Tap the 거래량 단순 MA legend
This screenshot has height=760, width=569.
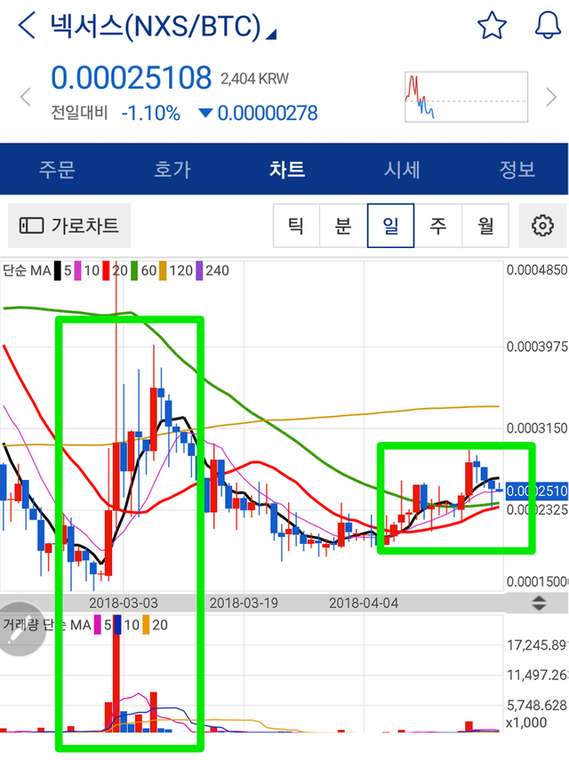click(47, 625)
